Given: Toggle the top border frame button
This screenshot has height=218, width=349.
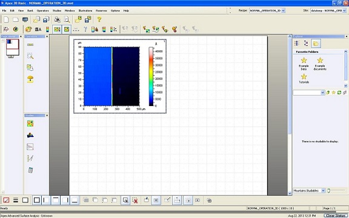Looking at the screenshot, I should [56, 200].
